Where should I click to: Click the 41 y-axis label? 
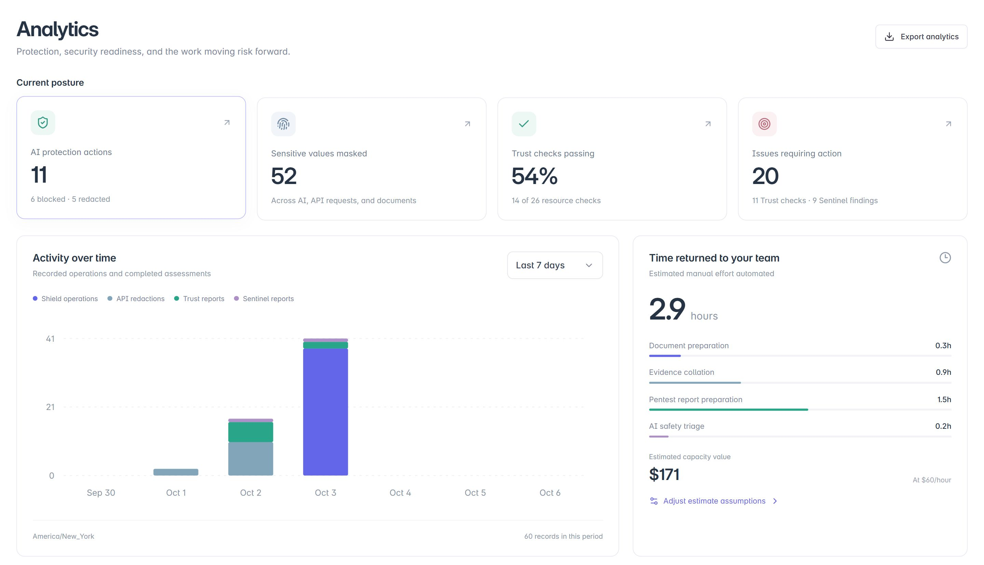point(50,339)
